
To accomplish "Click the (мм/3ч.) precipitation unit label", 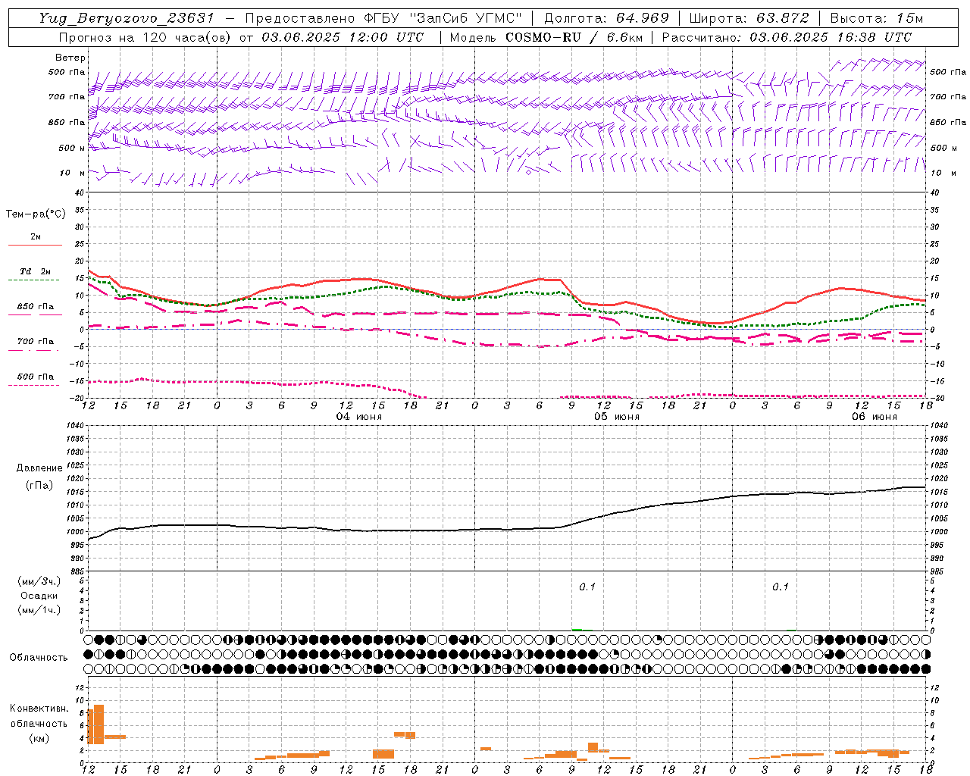I will coord(39,581).
